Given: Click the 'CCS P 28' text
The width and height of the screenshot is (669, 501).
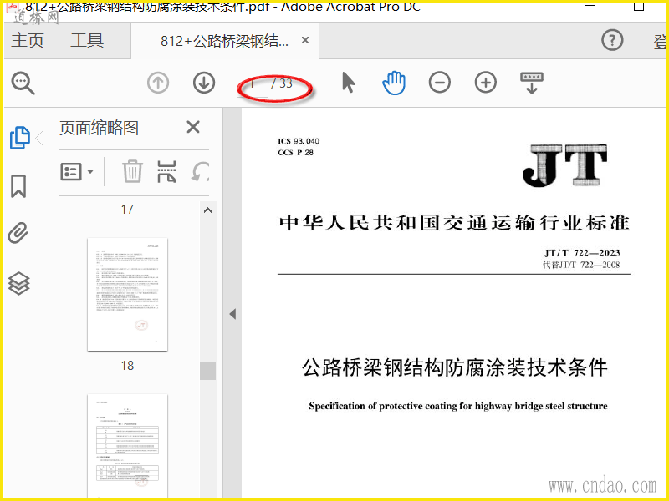Looking at the screenshot, I should (296, 153).
